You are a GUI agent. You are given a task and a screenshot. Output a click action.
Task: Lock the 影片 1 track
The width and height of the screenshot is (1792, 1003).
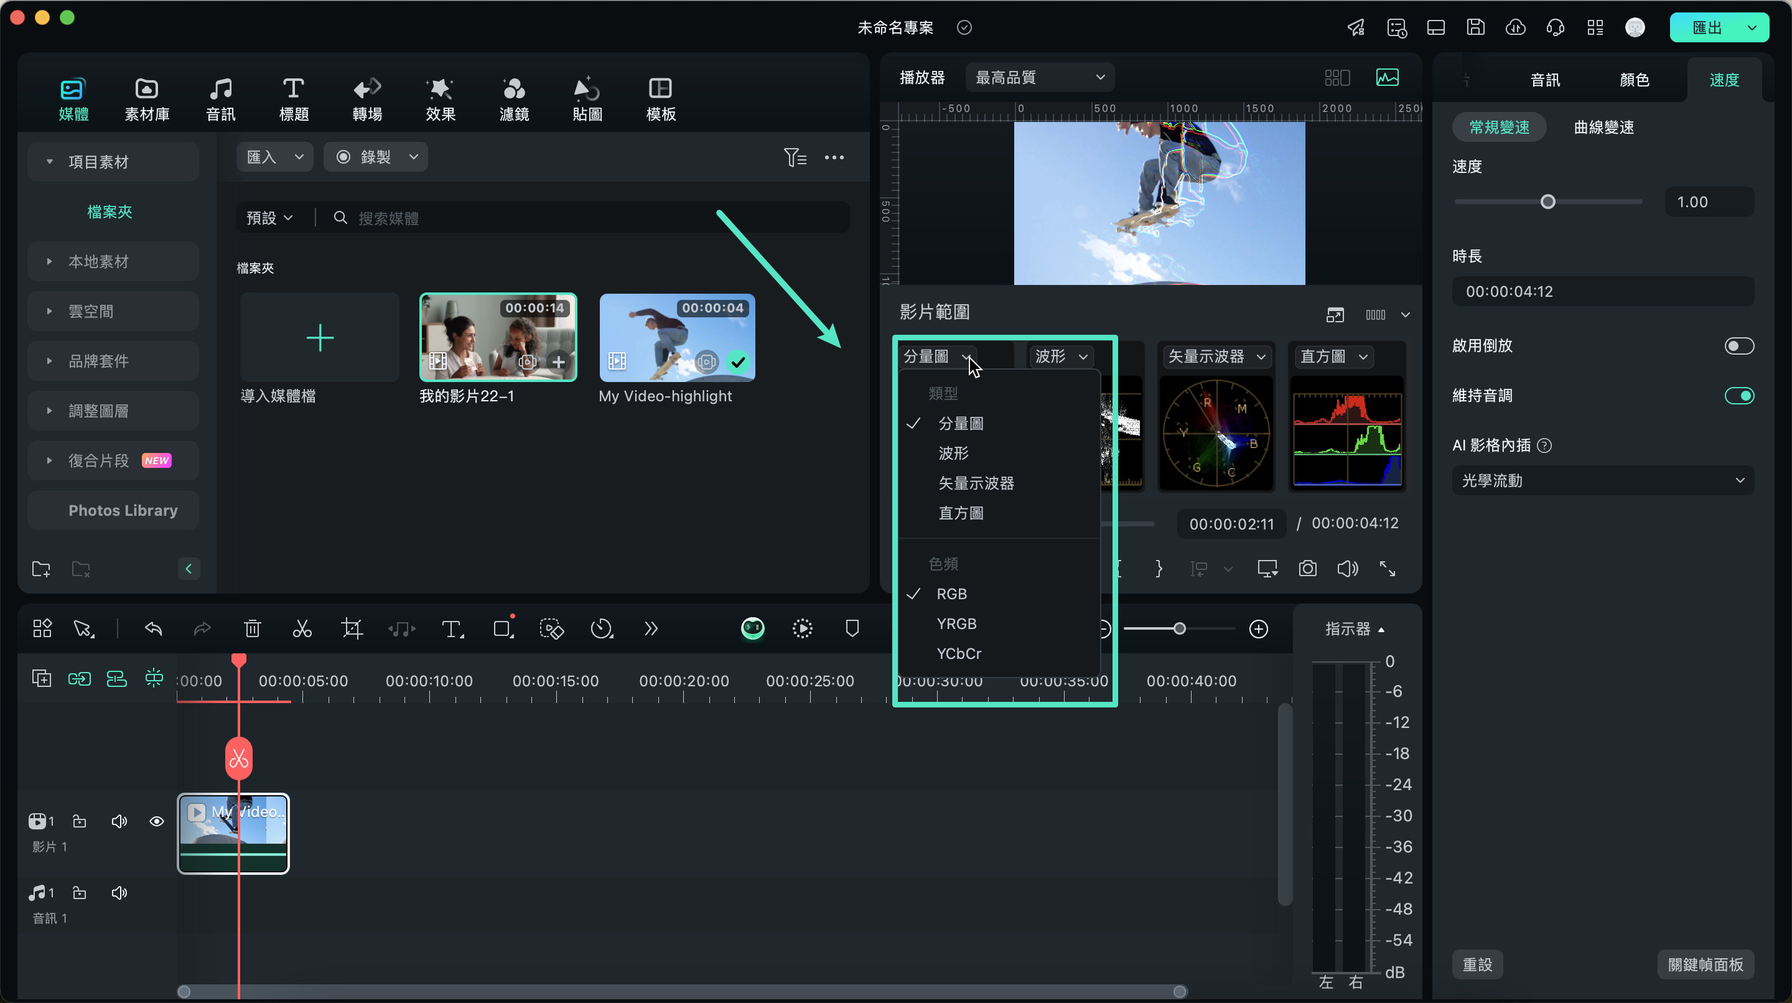80,821
